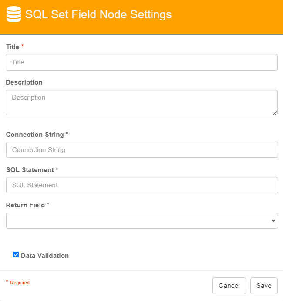Click inside the Description text area
Viewport: 283px width, 301px height.
click(x=141, y=102)
